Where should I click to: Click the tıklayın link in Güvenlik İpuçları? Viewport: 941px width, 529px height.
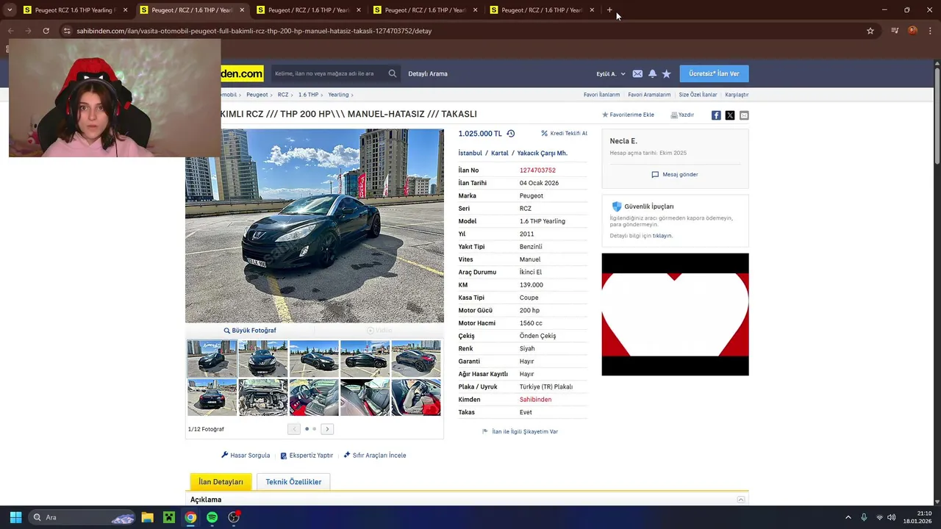(x=662, y=236)
